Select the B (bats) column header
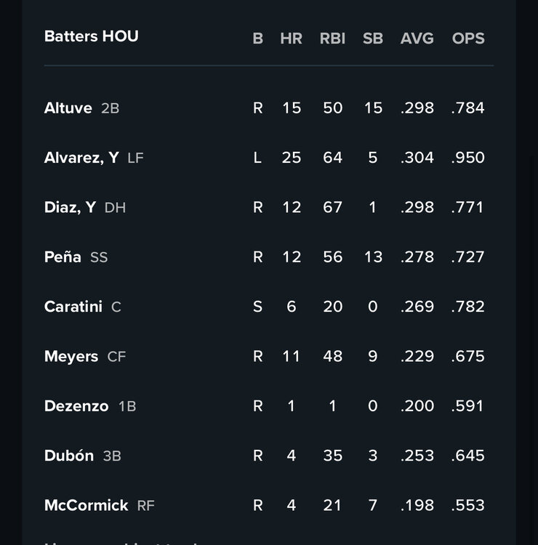 257,39
